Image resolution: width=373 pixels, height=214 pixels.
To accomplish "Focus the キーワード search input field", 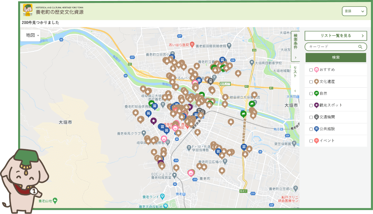I will click(x=332, y=47).
